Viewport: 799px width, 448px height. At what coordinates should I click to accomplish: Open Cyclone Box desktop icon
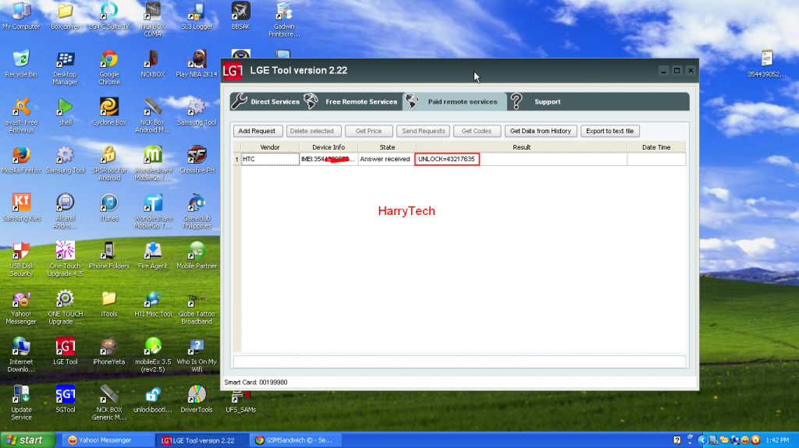point(109,111)
